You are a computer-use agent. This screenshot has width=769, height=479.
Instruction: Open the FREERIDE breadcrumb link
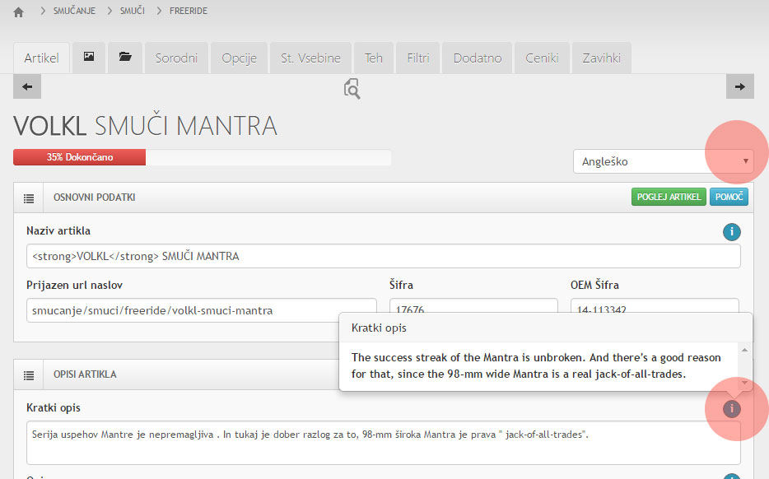coord(189,11)
